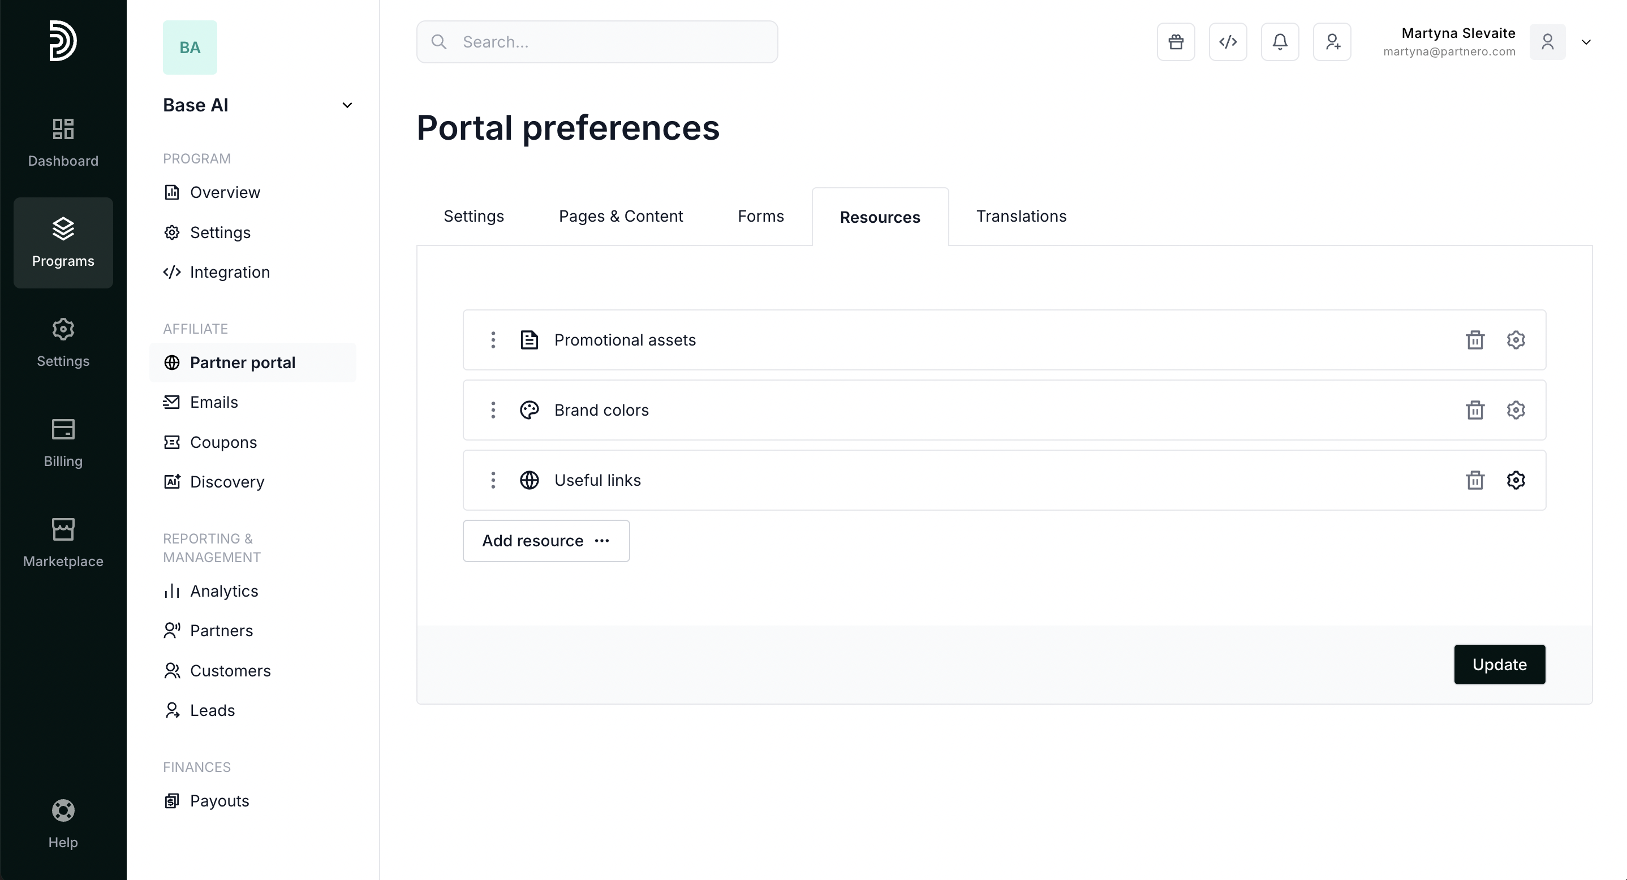Open Brand colors settings gear
Viewport: 1627px width, 880px height.
pyautogui.click(x=1516, y=411)
